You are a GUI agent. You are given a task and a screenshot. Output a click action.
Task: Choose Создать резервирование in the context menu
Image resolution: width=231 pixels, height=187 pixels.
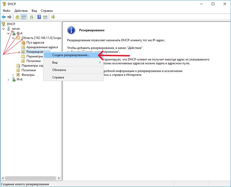pyautogui.click(x=71, y=55)
